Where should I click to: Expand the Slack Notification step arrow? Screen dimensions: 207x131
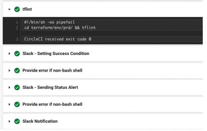click(9, 121)
